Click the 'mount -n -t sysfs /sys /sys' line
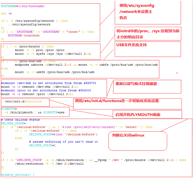This screenshot has height=178, width=194. tap(53, 54)
